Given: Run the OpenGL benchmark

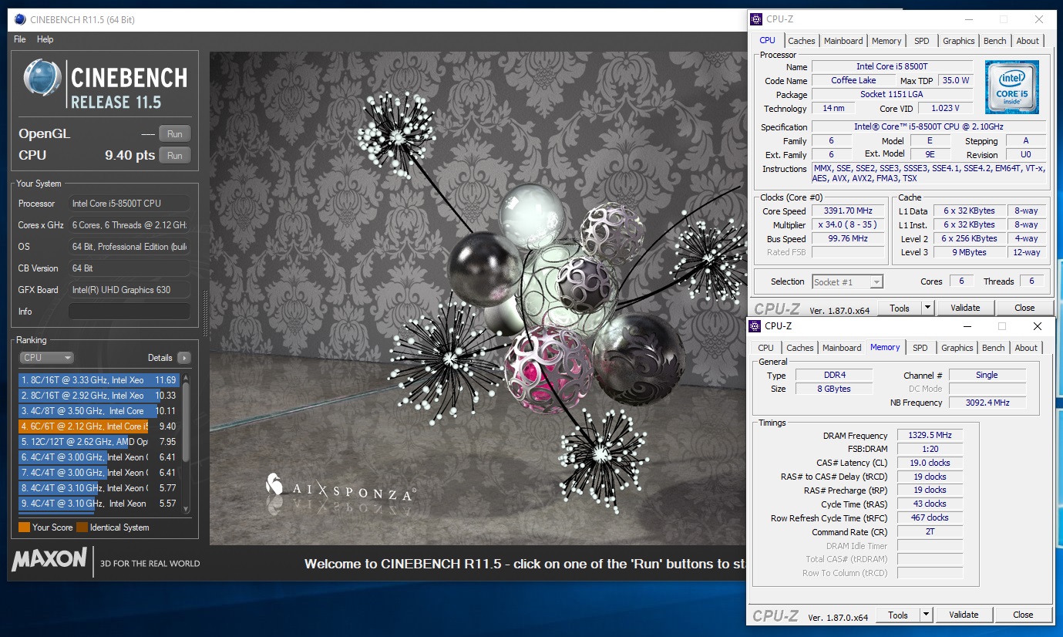Looking at the screenshot, I should coord(175,134).
